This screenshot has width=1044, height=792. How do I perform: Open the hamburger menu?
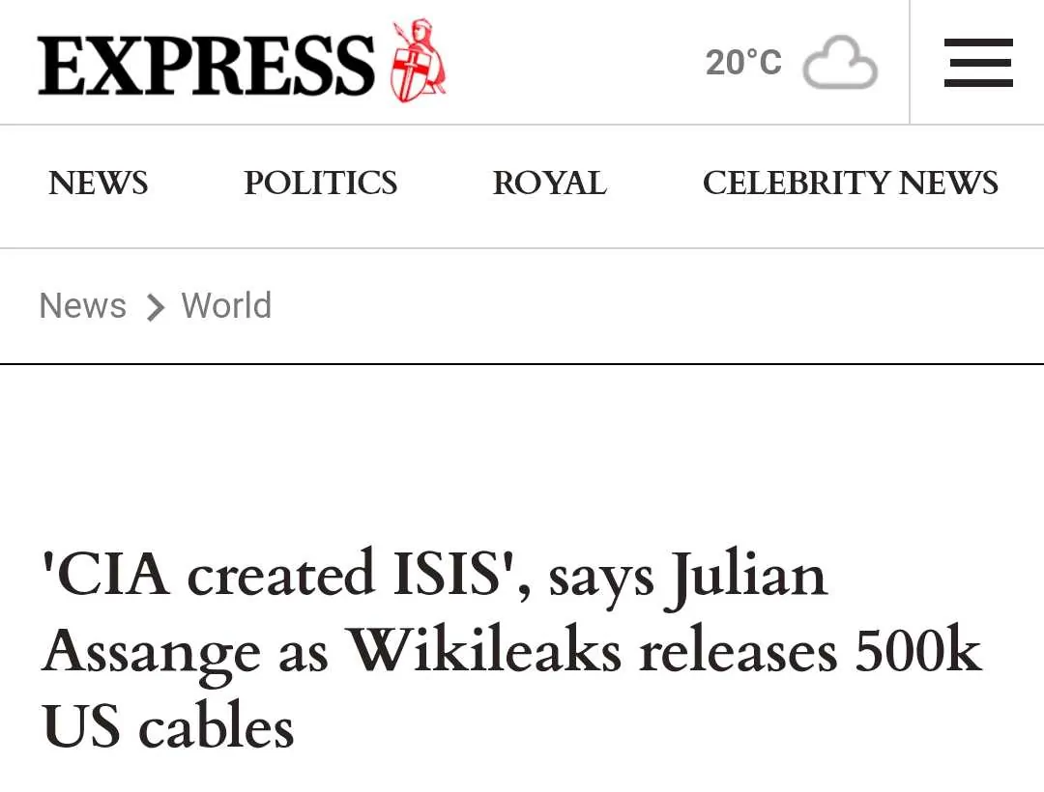(977, 63)
